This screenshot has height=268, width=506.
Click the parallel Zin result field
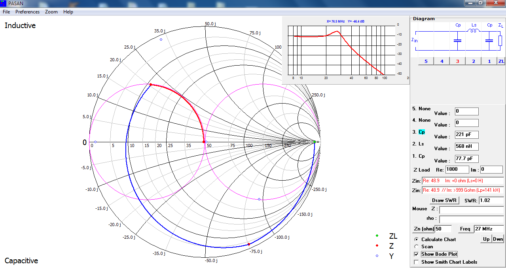point(462,190)
